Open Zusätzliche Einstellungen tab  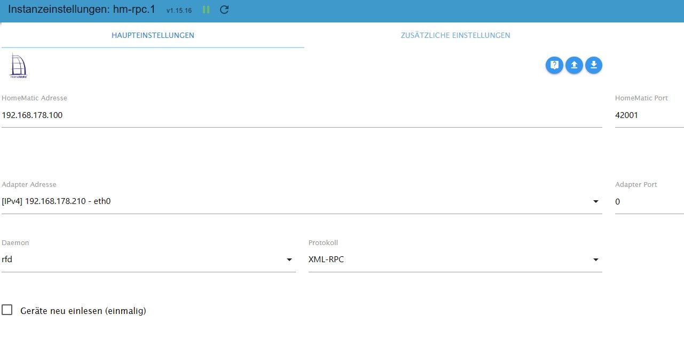455,35
